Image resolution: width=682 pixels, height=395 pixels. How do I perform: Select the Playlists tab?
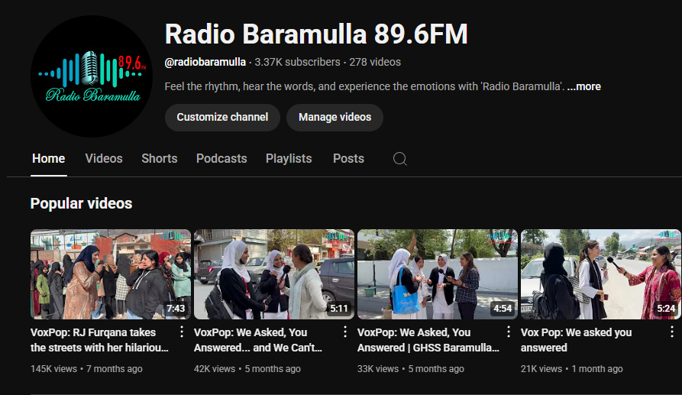[289, 159]
